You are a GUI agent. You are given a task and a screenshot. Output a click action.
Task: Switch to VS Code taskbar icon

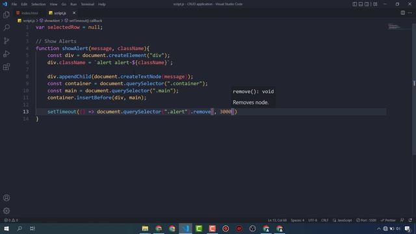point(185,228)
